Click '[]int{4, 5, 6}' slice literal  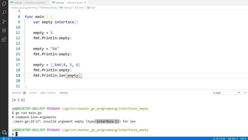[x=65, y=65]
